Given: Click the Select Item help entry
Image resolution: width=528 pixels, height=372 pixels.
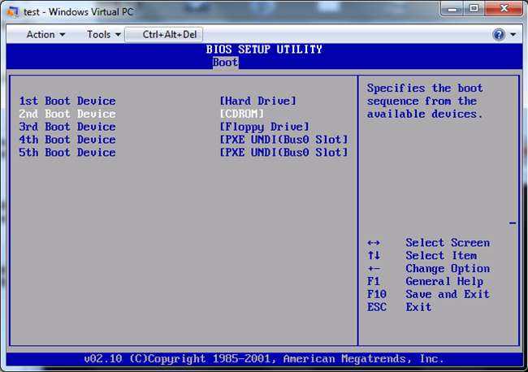Looking at the screenshot, I should [422, 255].
